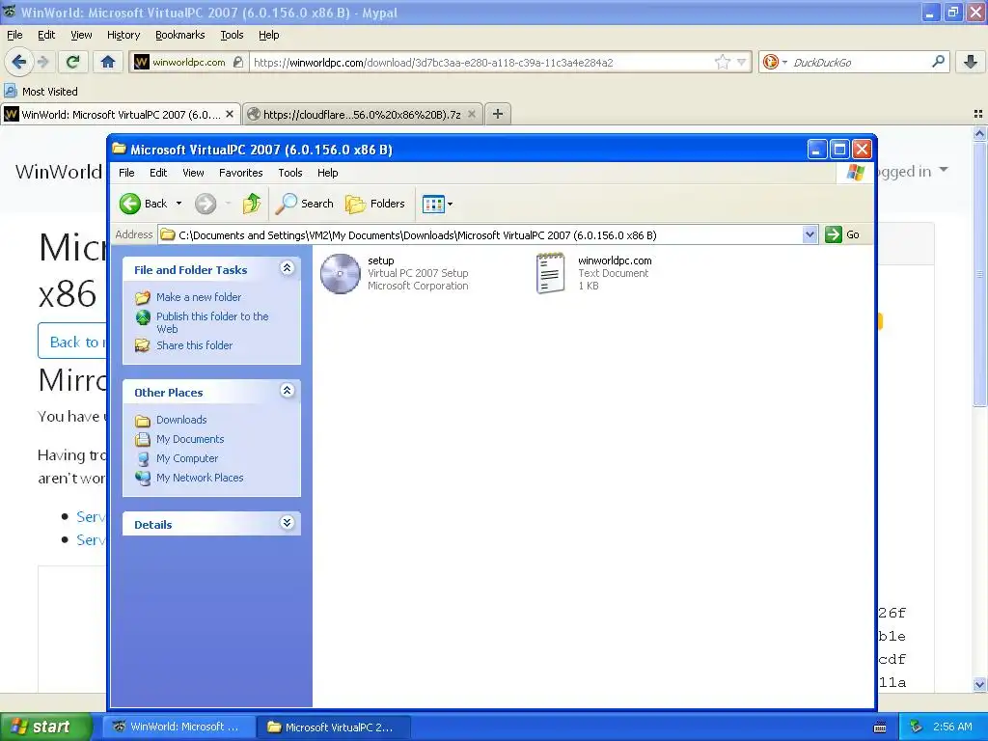This screenshot has width=988, height=741.
Task: Open the Mypal browser File menu
Action: [x=14, y=36]
